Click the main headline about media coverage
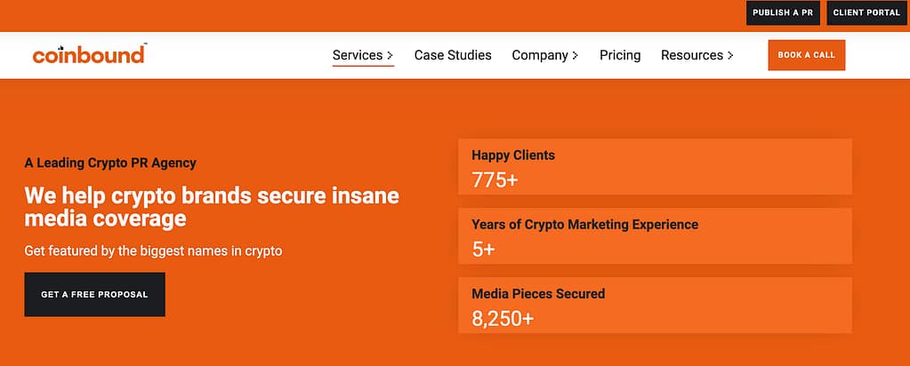The height and width of the screenshot is (366, 910). [212, 206]
